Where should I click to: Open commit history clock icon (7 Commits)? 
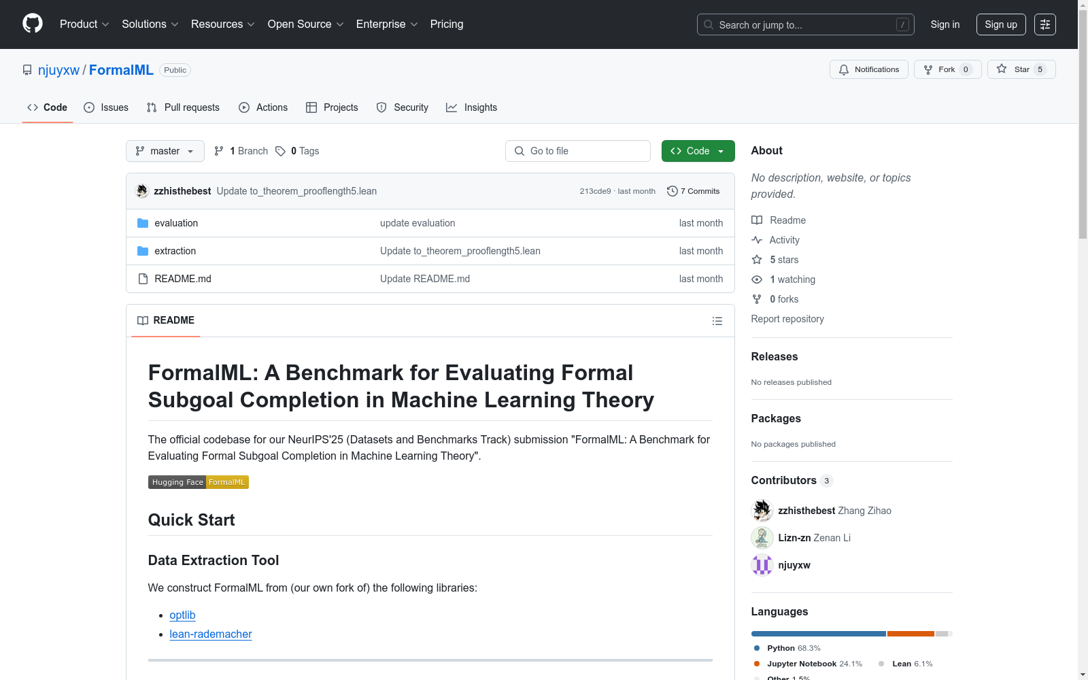click(672, 191)
